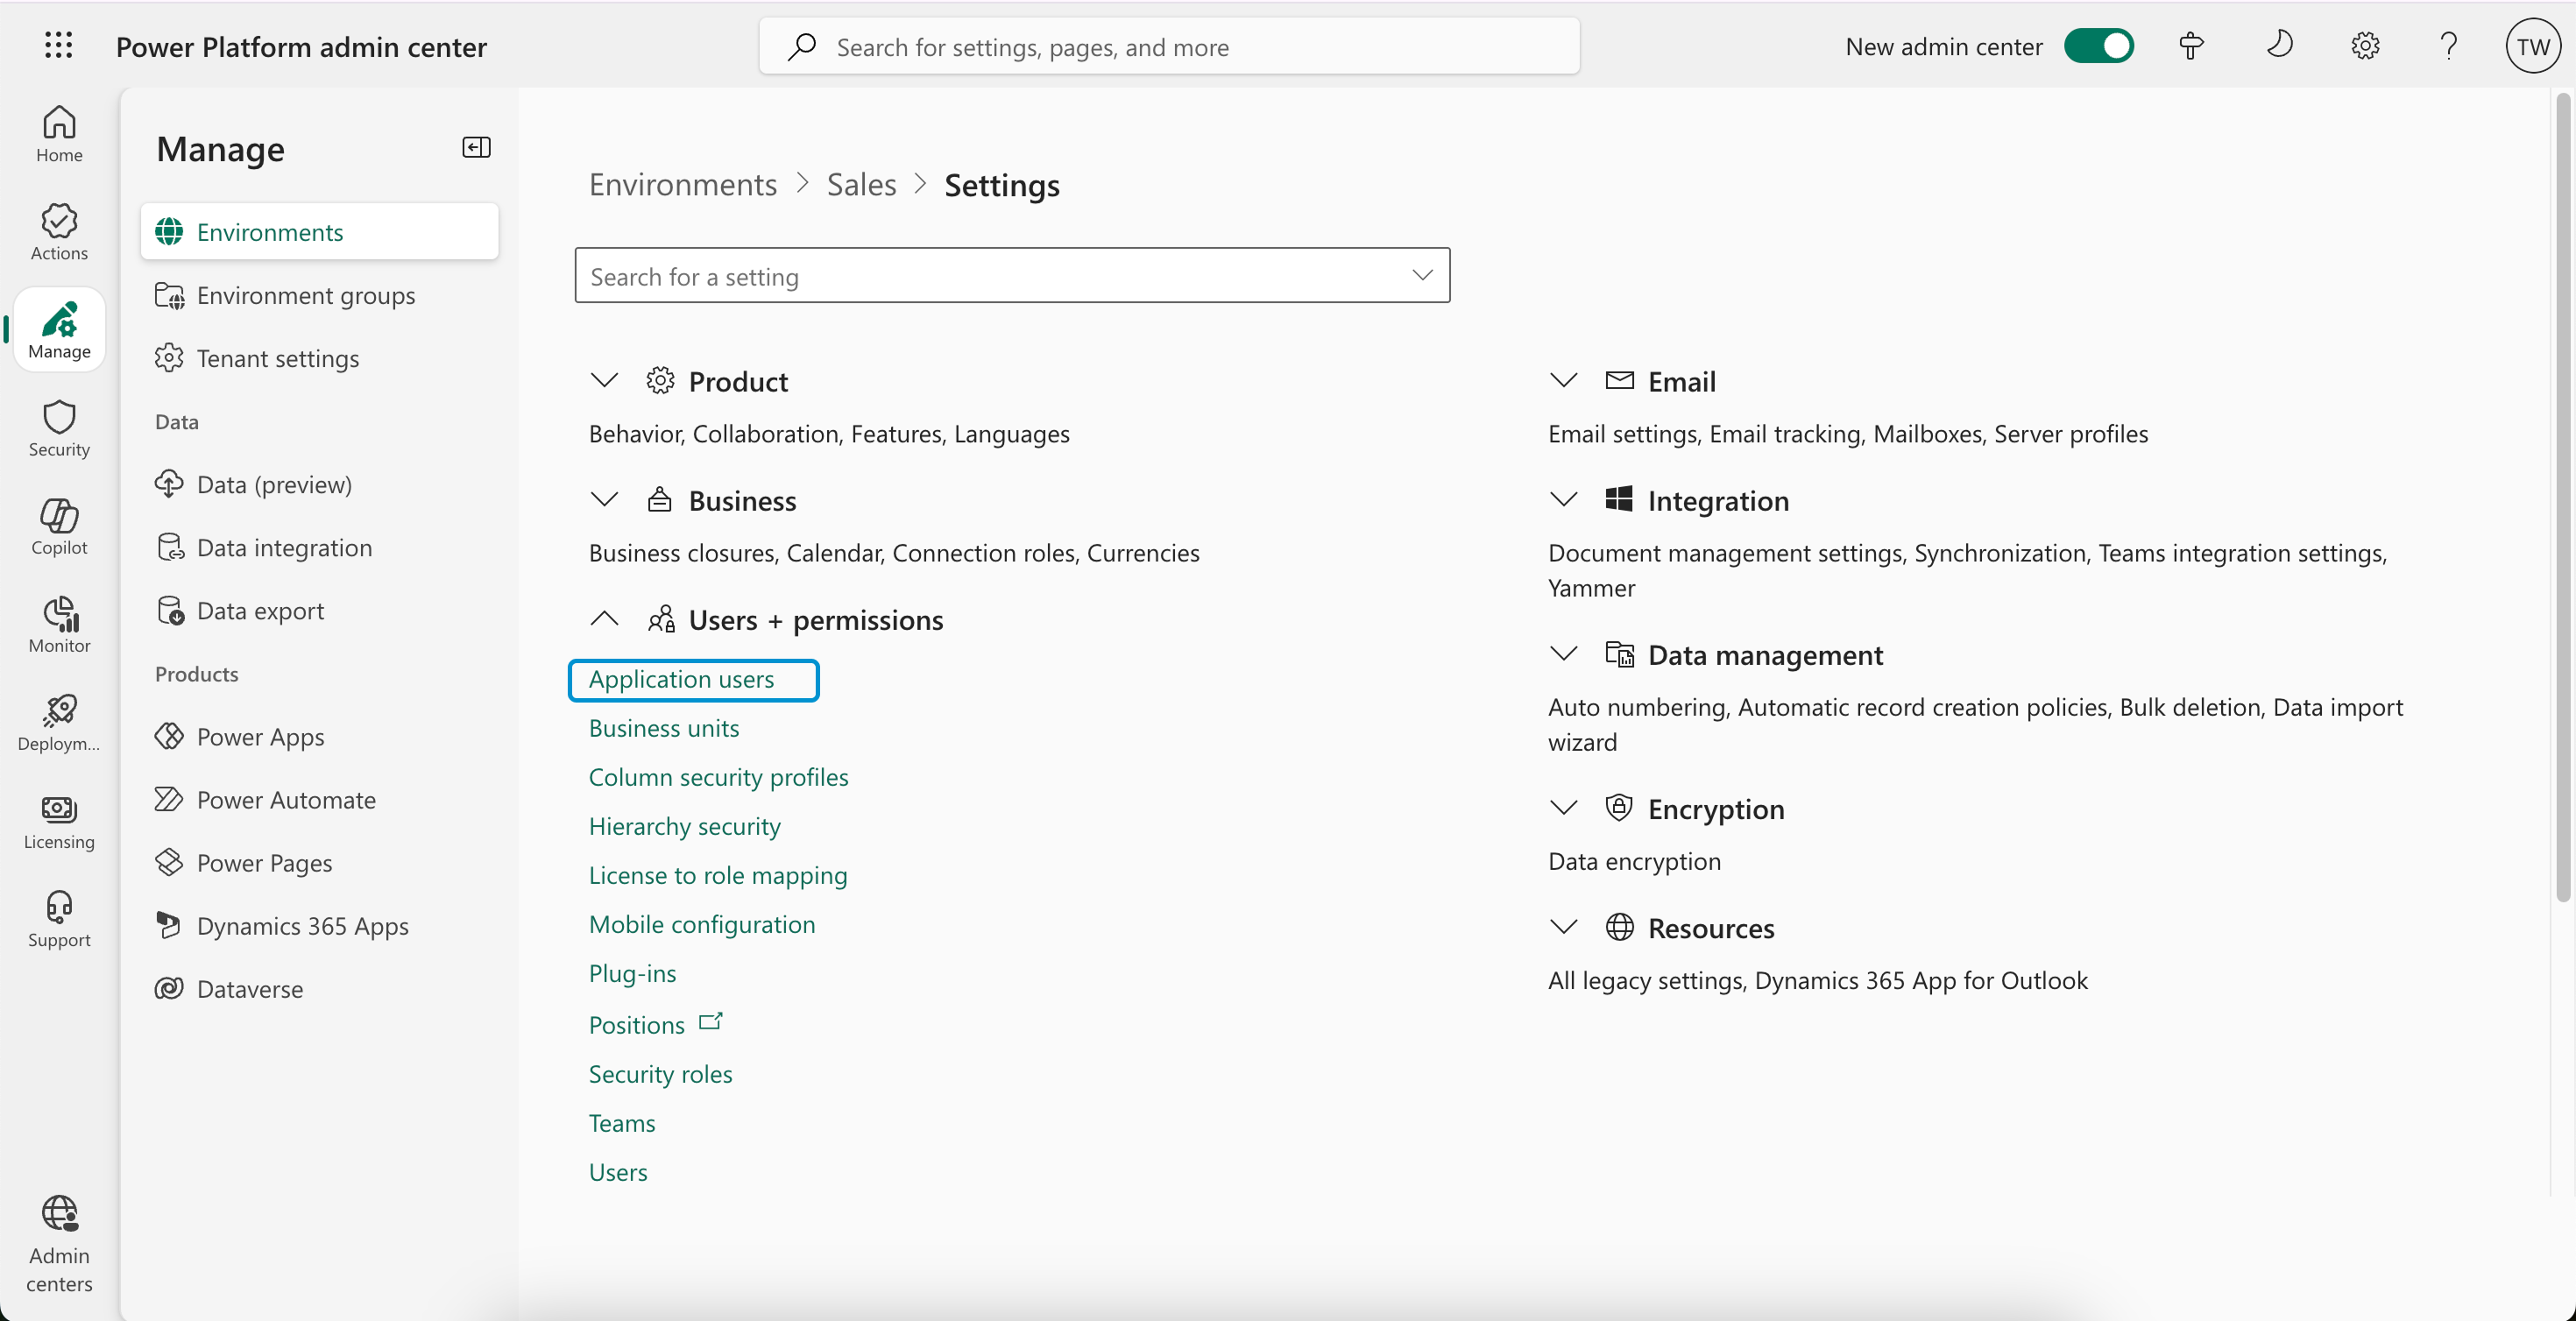Open Dataverse menu item

coord(319,988)
